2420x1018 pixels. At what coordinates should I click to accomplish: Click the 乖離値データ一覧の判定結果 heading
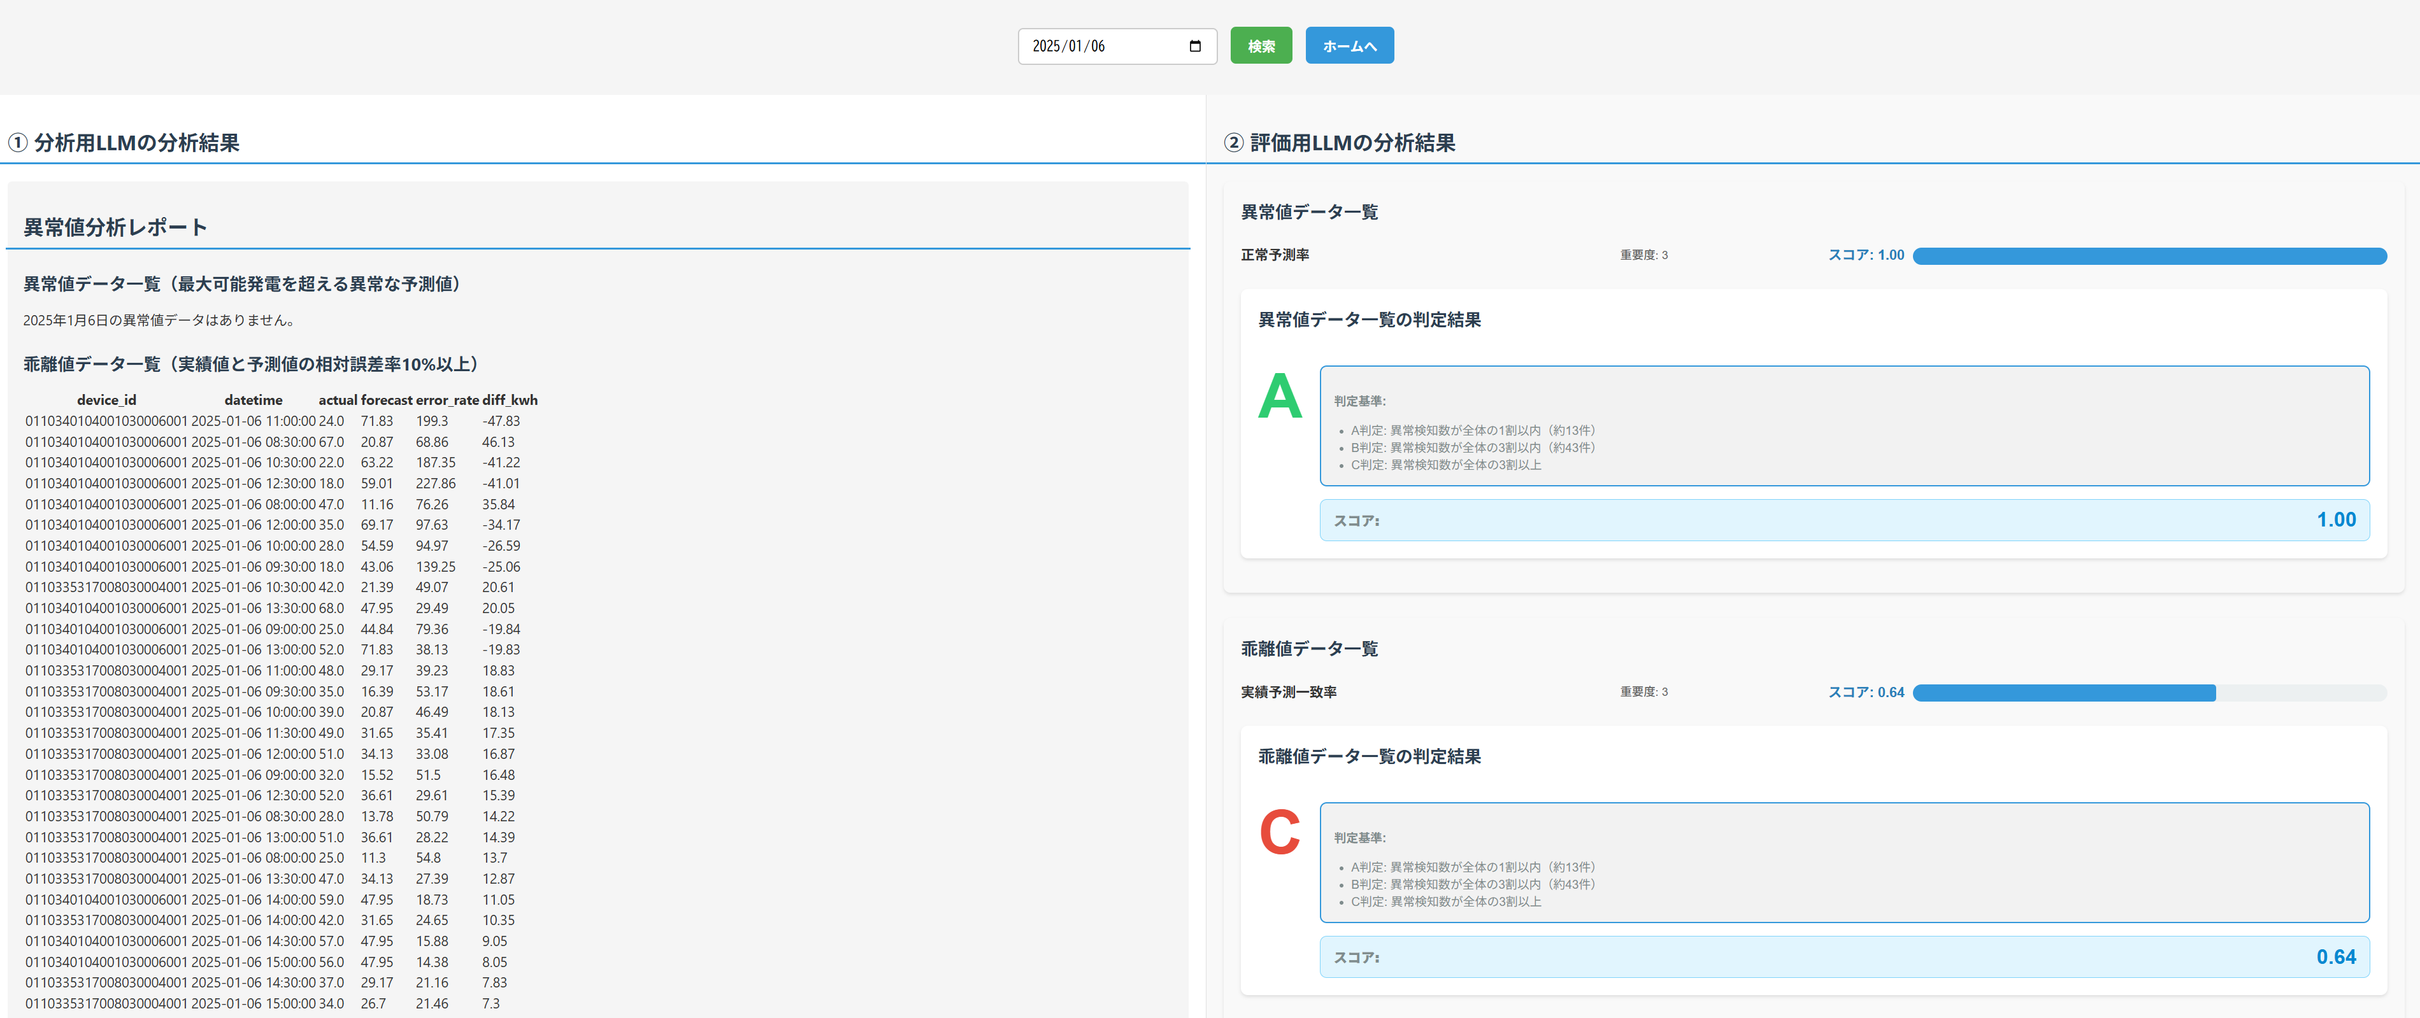(x=1369, y=757)
